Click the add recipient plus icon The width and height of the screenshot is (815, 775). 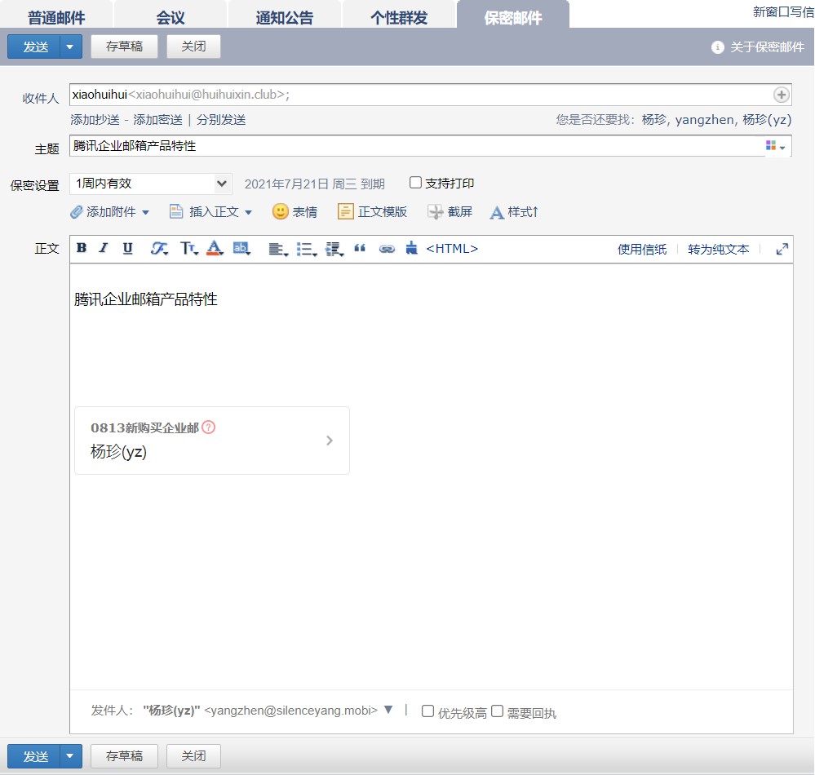(781, 95)
